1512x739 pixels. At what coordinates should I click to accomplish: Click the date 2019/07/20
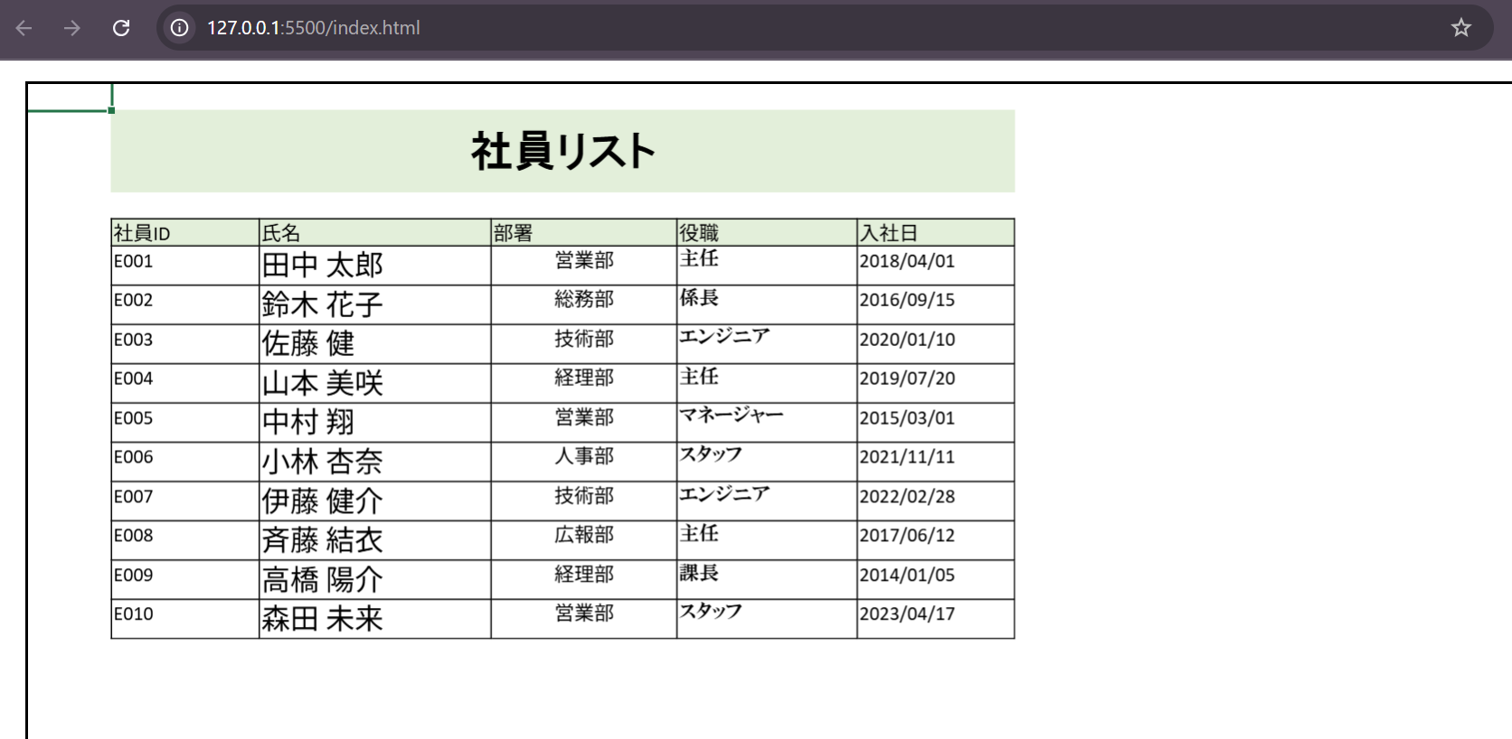[907, 379]
